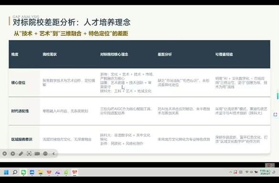The width and height of the screenshot is (279, 183).
Task: Open the more options round icon
Action: 45,153
